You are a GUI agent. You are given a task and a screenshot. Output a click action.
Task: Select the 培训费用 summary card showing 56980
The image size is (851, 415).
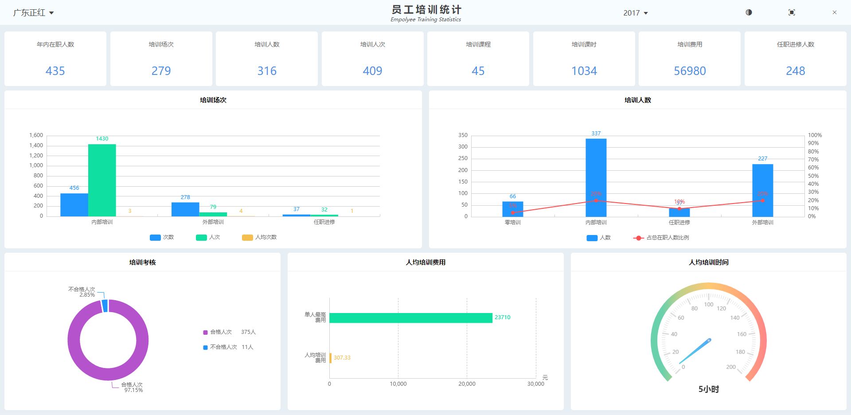(689, 59)
